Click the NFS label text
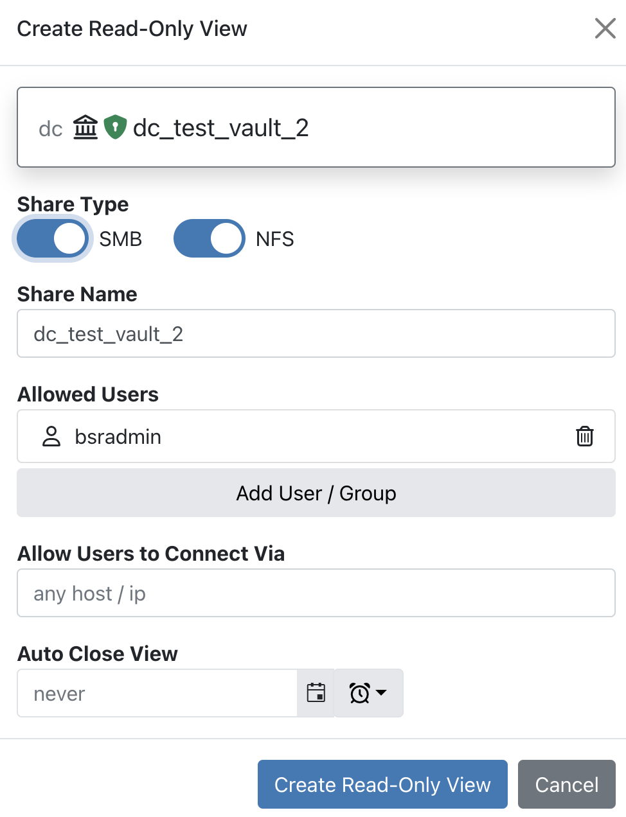This screenshot has height=817, width=626. (x=274, y=239)
